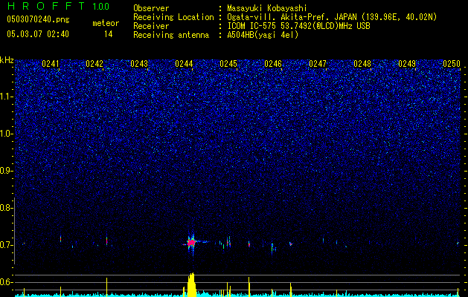Click time marker 0250
The height and width of the screenshot is (297, 468).
click(452, 64)
